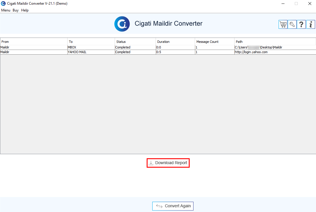The image size is (316, 212).
Task: Open the info about icon
Action: coord(311,24)
